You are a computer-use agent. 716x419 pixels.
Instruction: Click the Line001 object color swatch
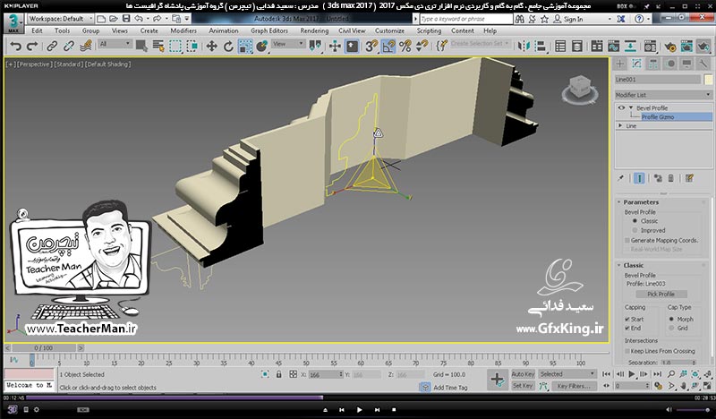(x=708, y=79)
